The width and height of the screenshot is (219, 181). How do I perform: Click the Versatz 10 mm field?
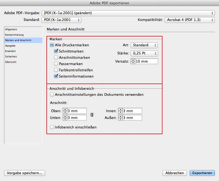click(x=146, y=61)
